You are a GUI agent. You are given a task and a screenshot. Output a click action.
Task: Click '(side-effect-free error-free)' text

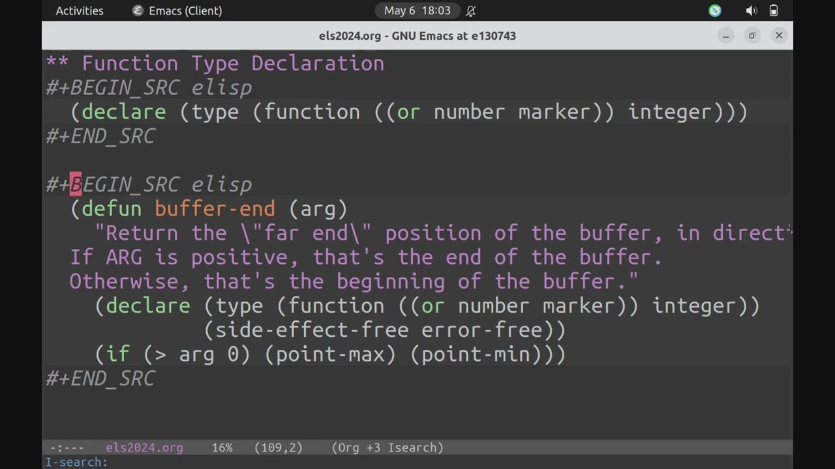pyautogui.click(x=379, y=330)
